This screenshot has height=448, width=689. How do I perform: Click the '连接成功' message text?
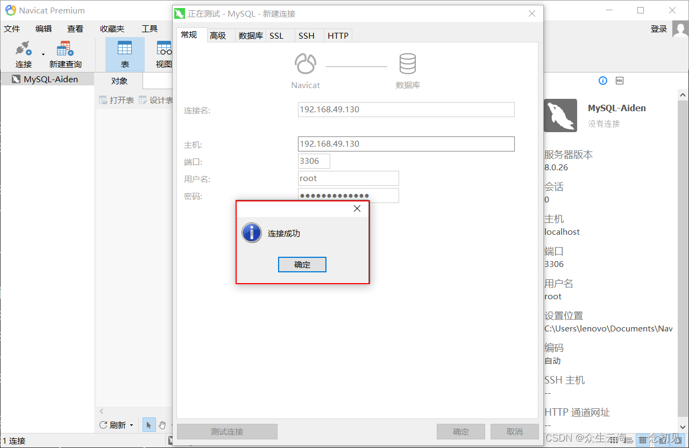[284, 234]
